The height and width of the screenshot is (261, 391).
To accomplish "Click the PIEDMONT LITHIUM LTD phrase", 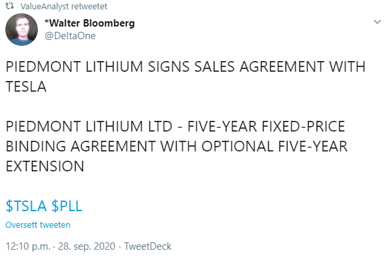I will coord(89,126).
